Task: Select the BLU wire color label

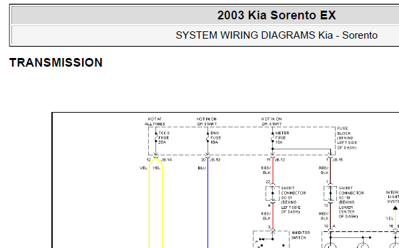Action: (202, 168)
